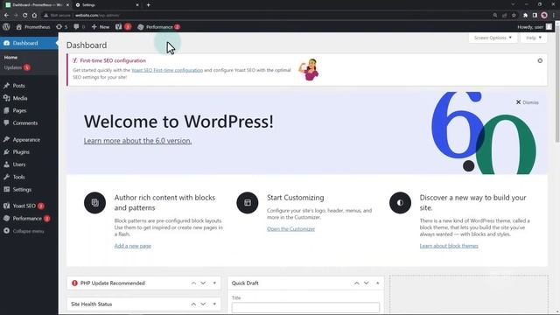
Task: Open Learn more about the 6.0 version
Action: click(138, 141)
